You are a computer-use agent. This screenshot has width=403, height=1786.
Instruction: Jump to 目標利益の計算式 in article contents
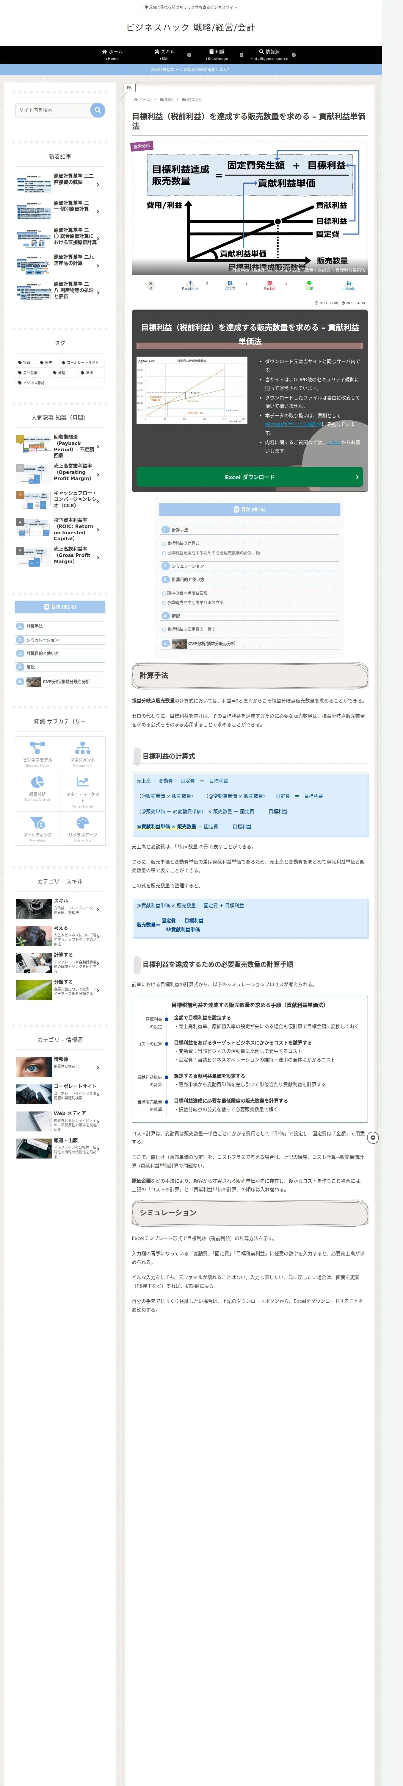pos(183,543)
